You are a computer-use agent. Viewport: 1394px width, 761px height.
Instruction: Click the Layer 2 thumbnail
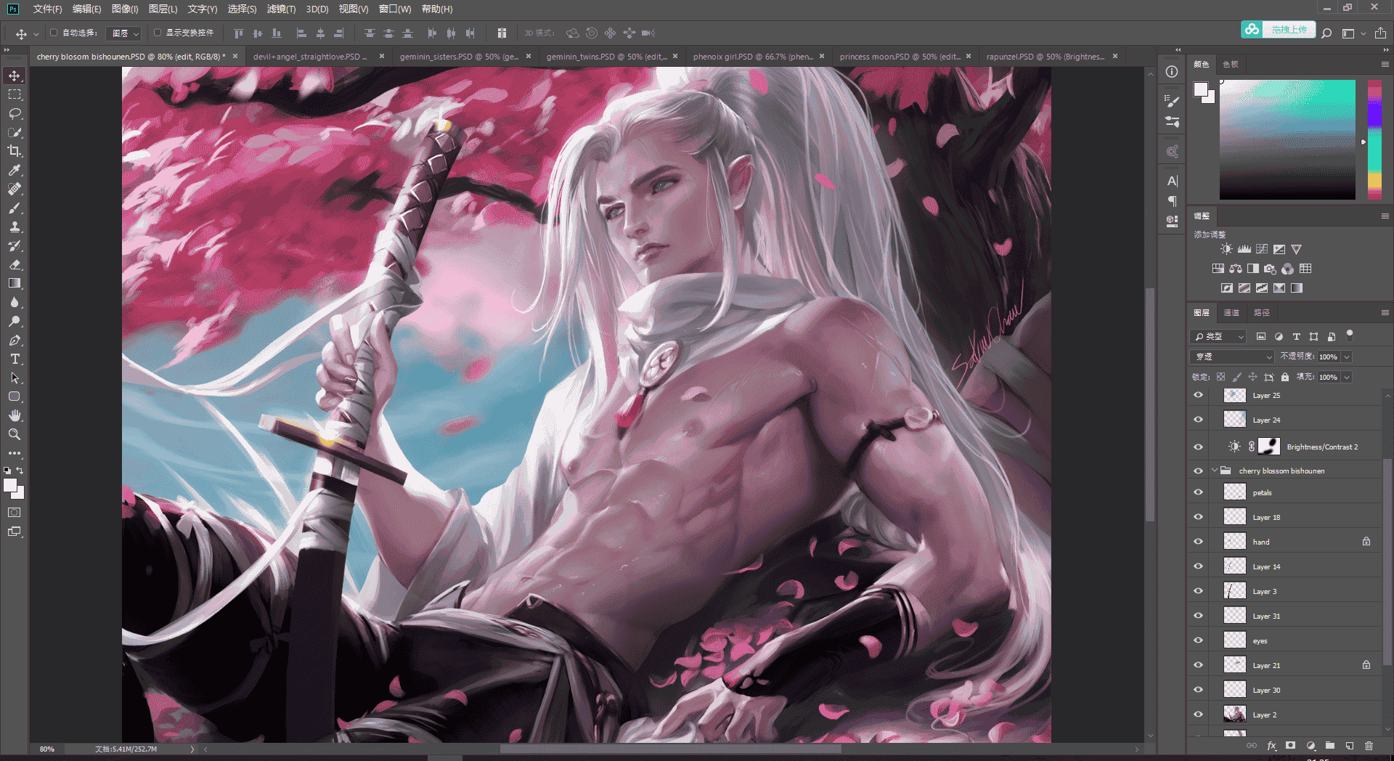coord(1234,715)
